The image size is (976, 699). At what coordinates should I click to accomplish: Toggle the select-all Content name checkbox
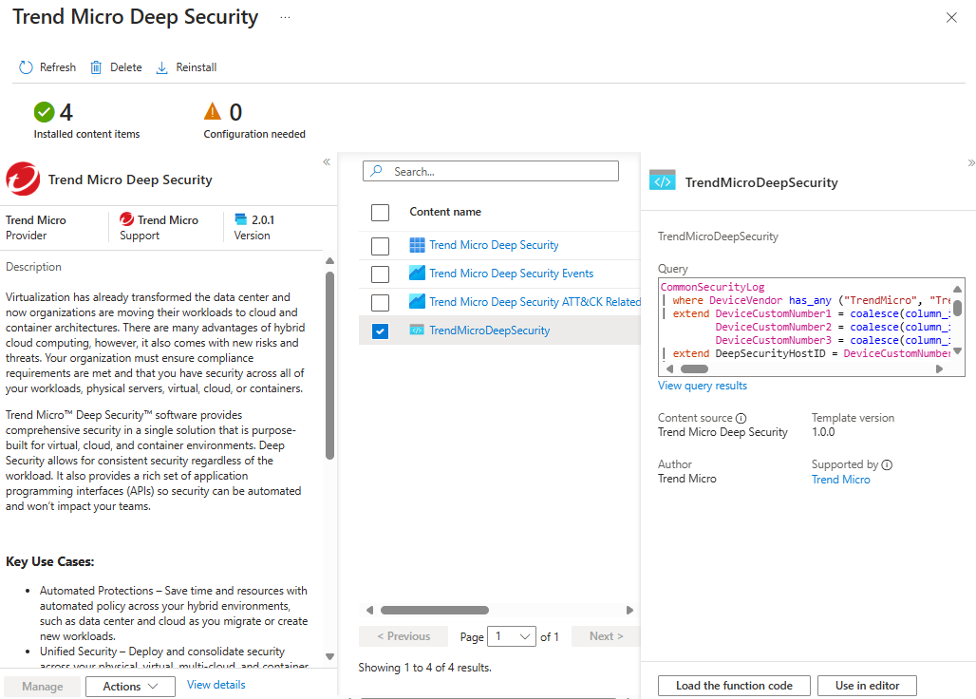[x=380, y=213]
